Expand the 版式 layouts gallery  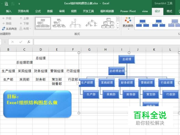[x=118, y=28]
